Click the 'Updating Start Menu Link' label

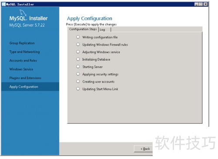100,89
